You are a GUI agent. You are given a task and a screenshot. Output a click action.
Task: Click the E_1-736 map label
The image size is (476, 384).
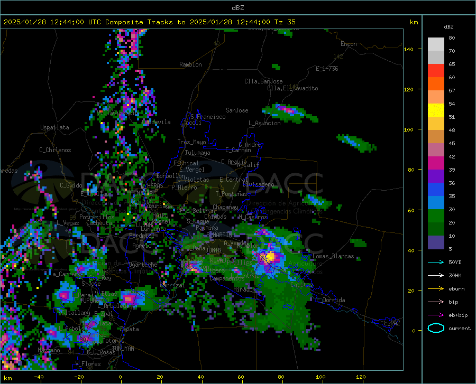327,69
